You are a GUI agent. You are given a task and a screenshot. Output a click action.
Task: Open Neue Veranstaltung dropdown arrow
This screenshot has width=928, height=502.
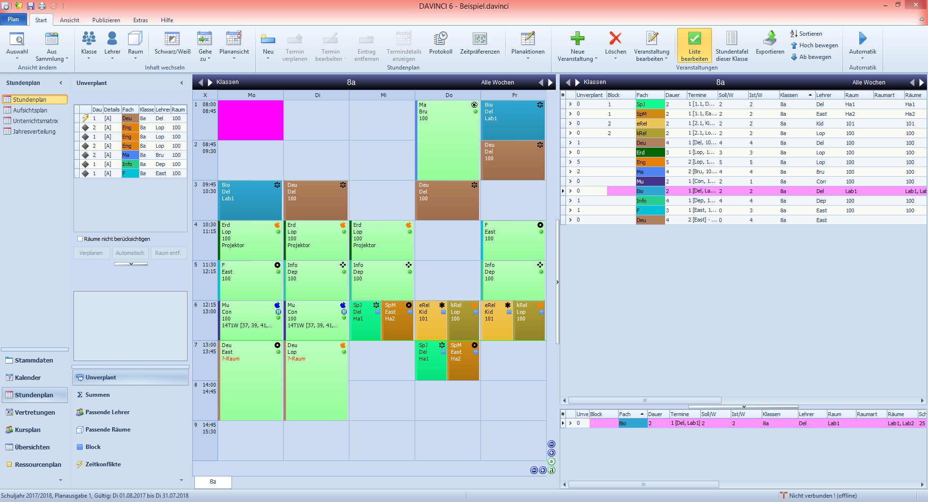click(596, 59)
